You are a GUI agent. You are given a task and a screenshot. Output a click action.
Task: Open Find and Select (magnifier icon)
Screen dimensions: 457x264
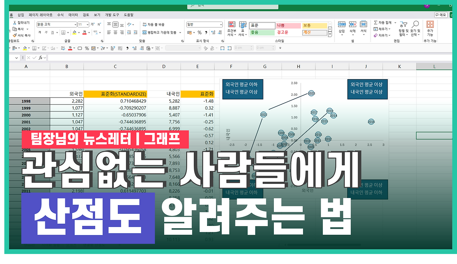(416, 24)
